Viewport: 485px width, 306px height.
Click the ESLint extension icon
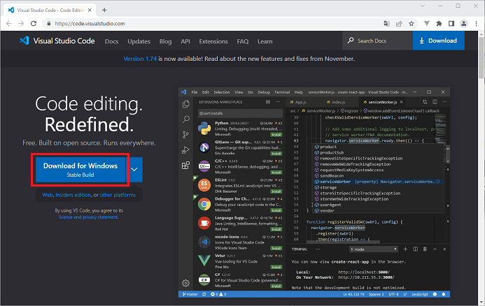[204, 185]
